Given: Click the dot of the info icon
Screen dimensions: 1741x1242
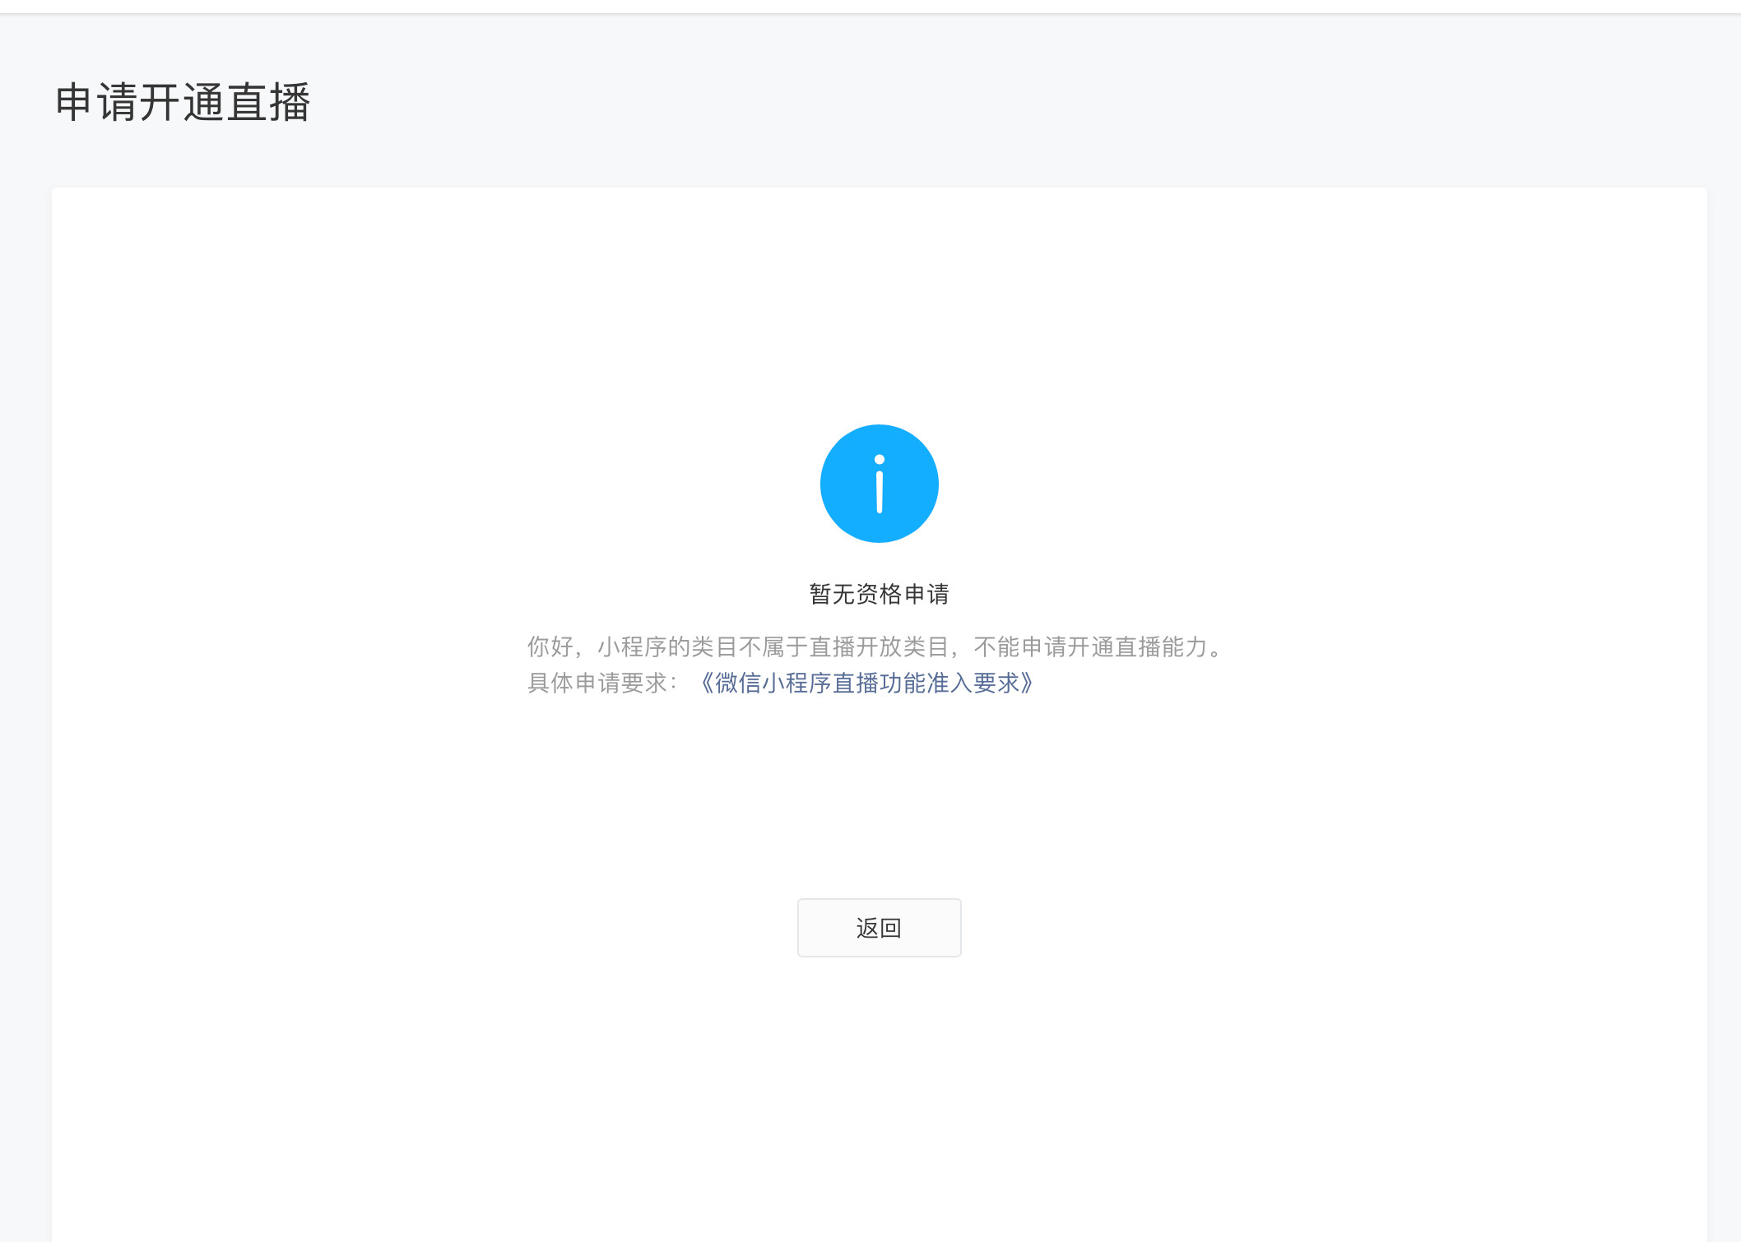Looking at the screenshot, I should pos(879,460).
